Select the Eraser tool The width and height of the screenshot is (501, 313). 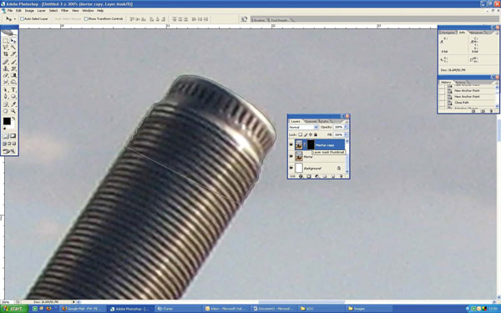click(x=6, y=75)
